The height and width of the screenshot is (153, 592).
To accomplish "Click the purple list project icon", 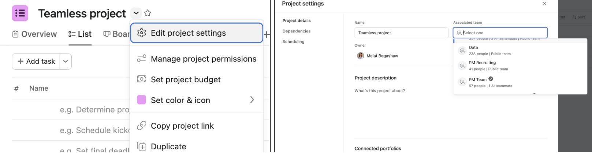I will click(20, 13).
